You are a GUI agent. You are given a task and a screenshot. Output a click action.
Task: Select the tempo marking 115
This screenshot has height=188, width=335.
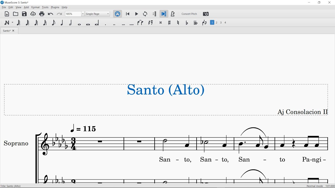point(83,128)
